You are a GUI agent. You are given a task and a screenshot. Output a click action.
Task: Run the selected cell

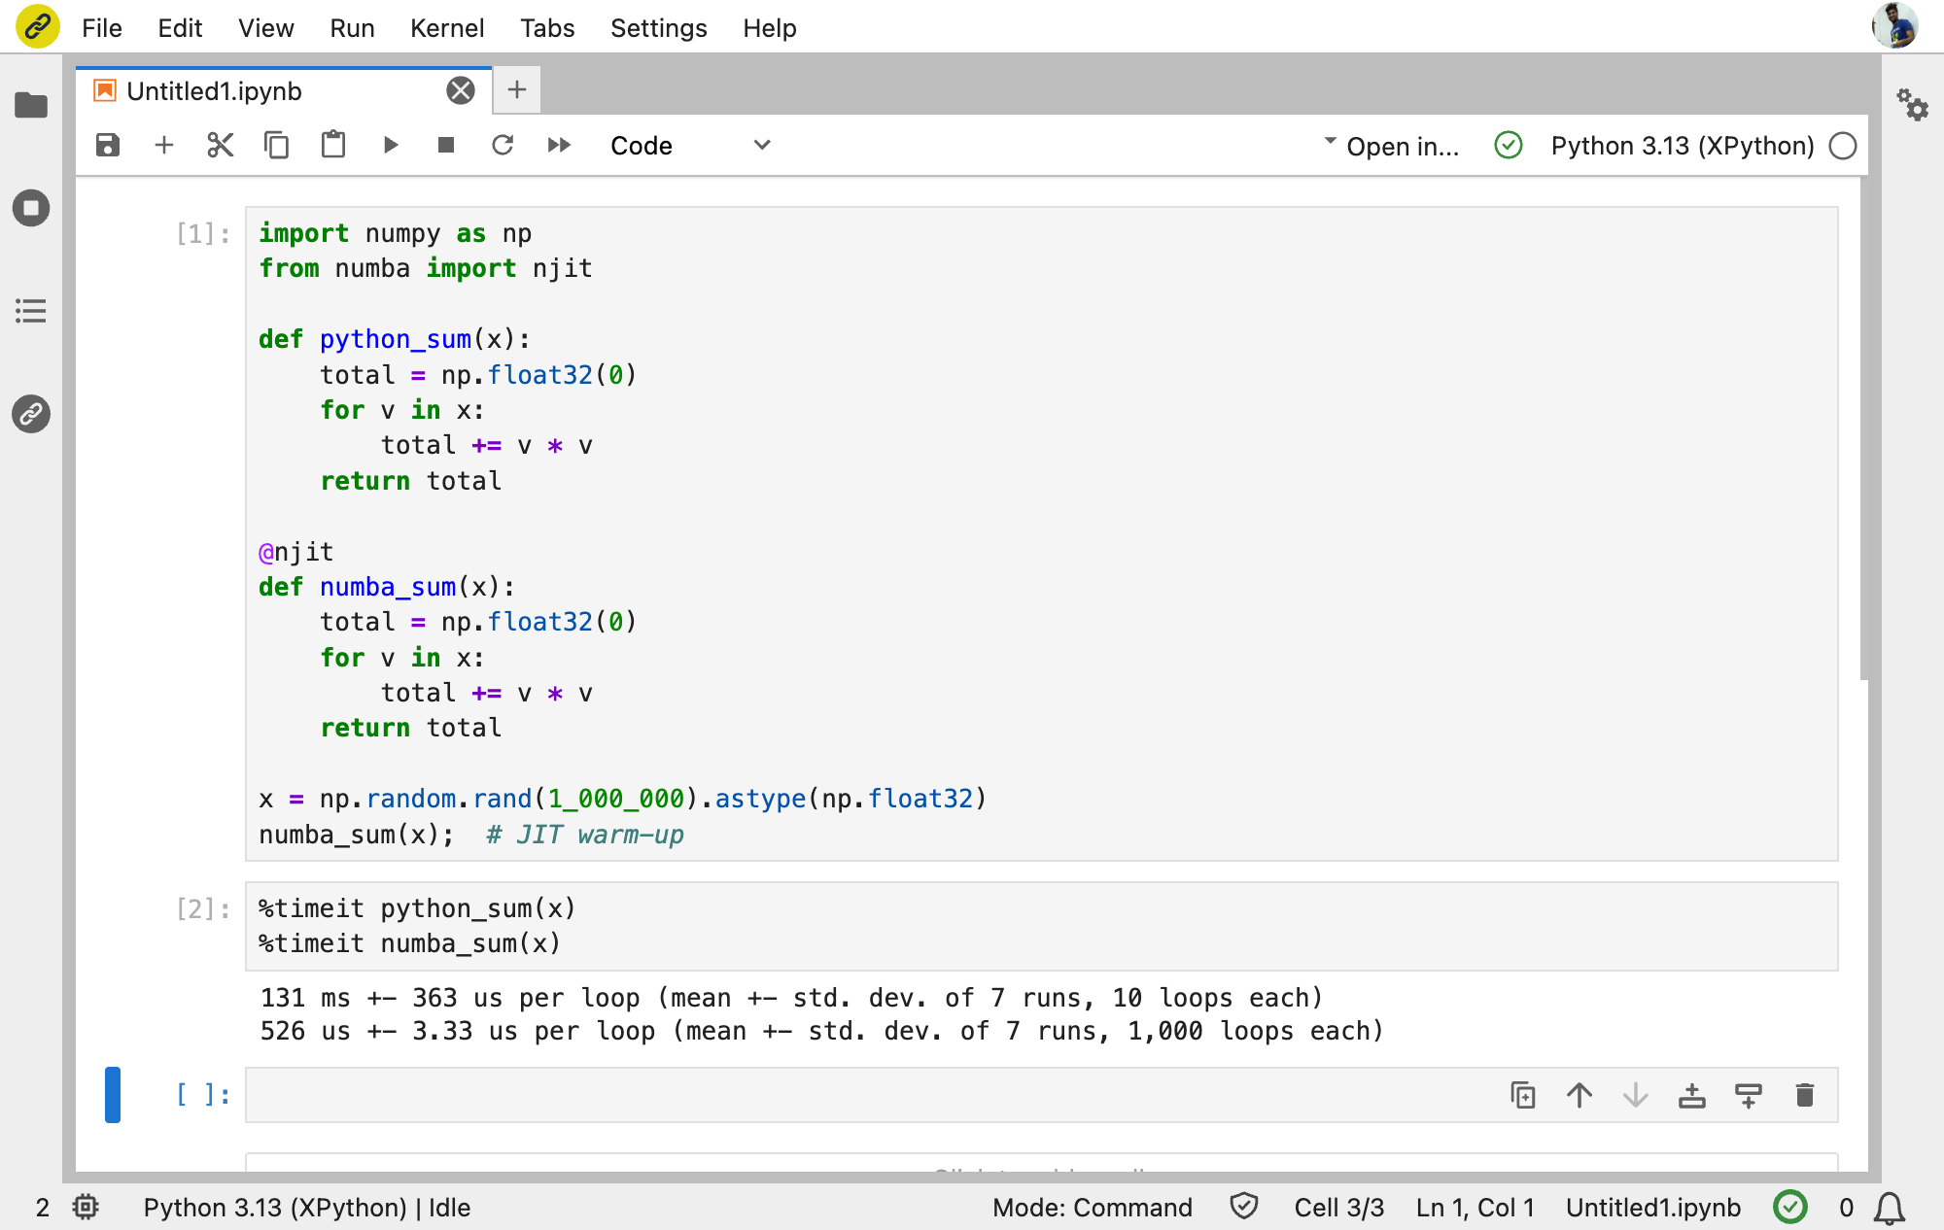click(x=390, y=146)
